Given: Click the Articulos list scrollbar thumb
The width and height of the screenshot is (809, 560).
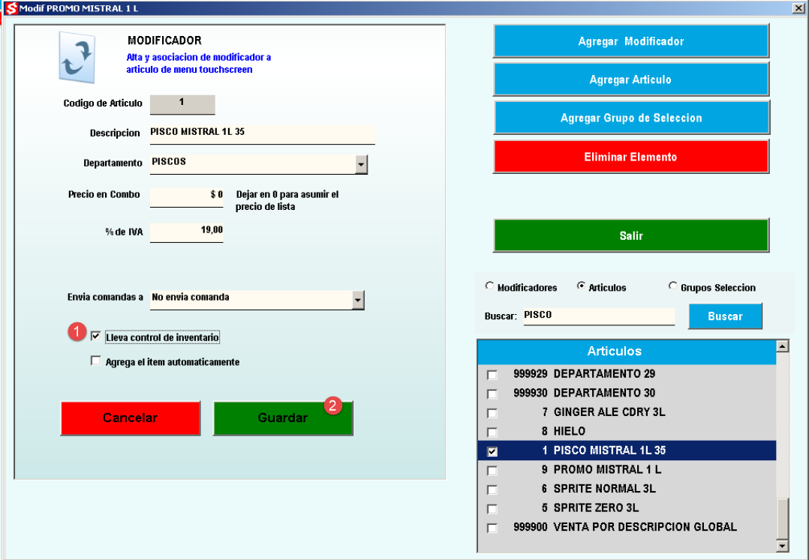Looking at the screenshot, I should (782, 519).
